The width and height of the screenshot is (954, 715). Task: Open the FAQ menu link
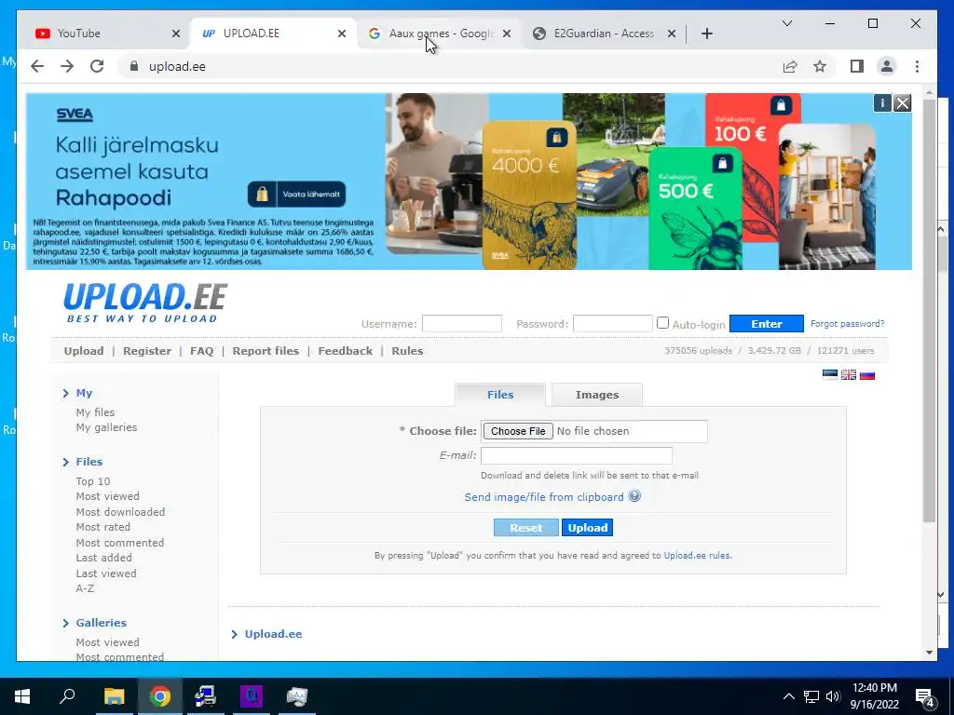coord(201,351)
